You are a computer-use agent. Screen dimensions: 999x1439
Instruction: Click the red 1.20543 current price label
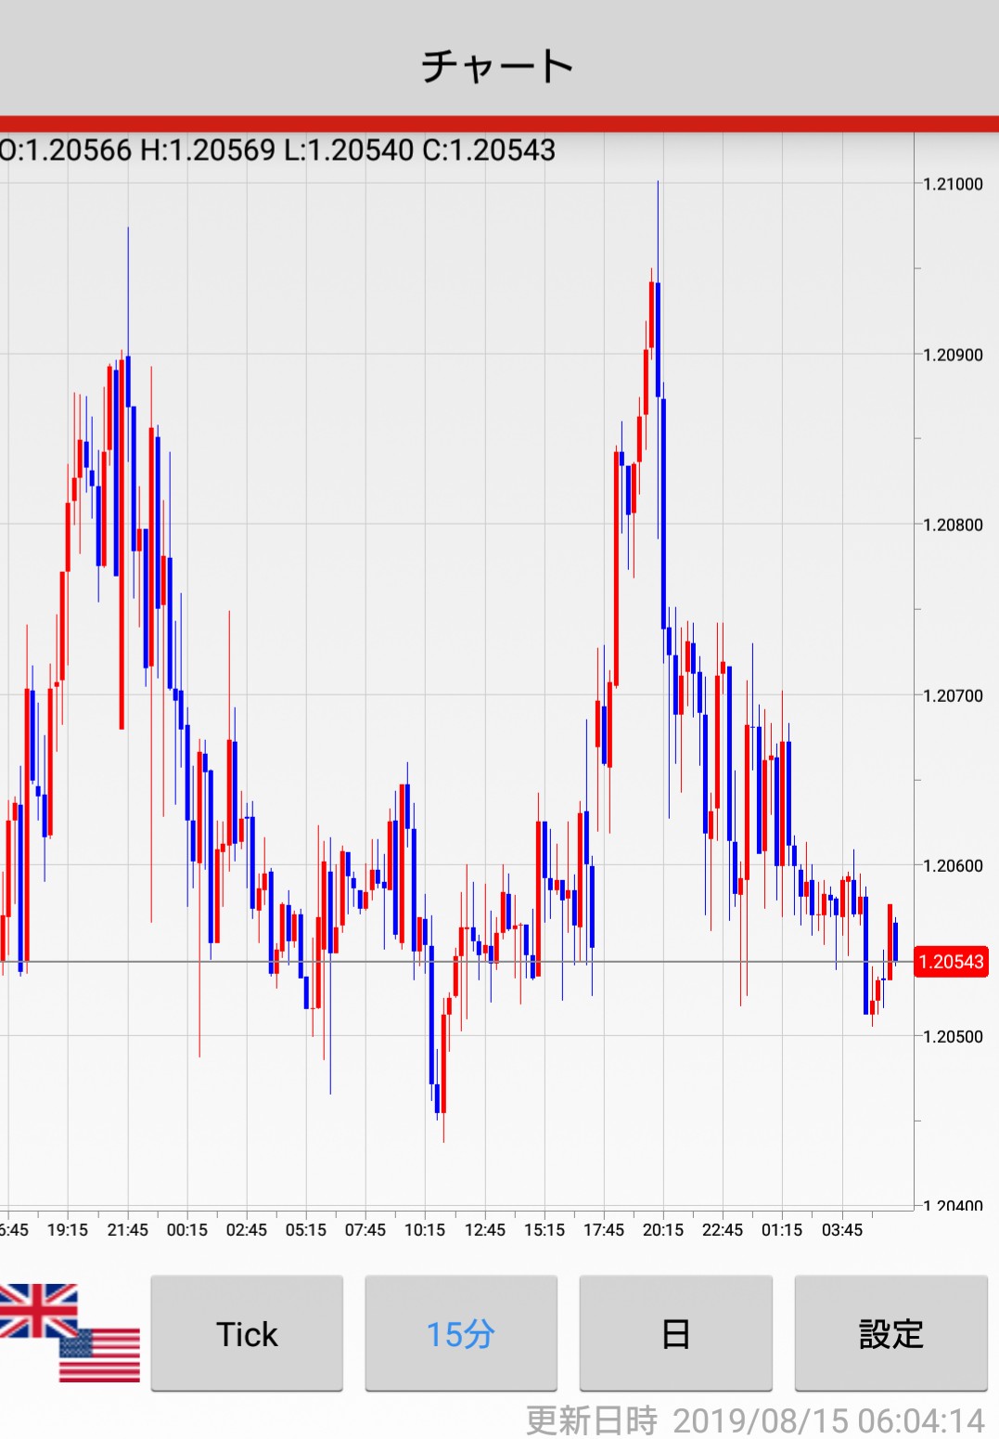point(951,962)
